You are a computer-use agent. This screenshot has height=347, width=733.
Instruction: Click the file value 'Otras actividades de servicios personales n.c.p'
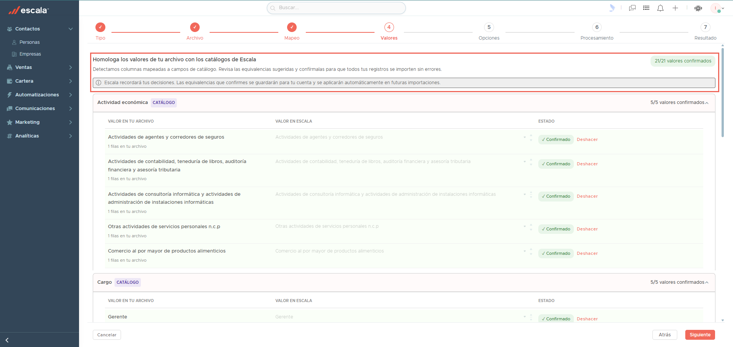point(164,227)
